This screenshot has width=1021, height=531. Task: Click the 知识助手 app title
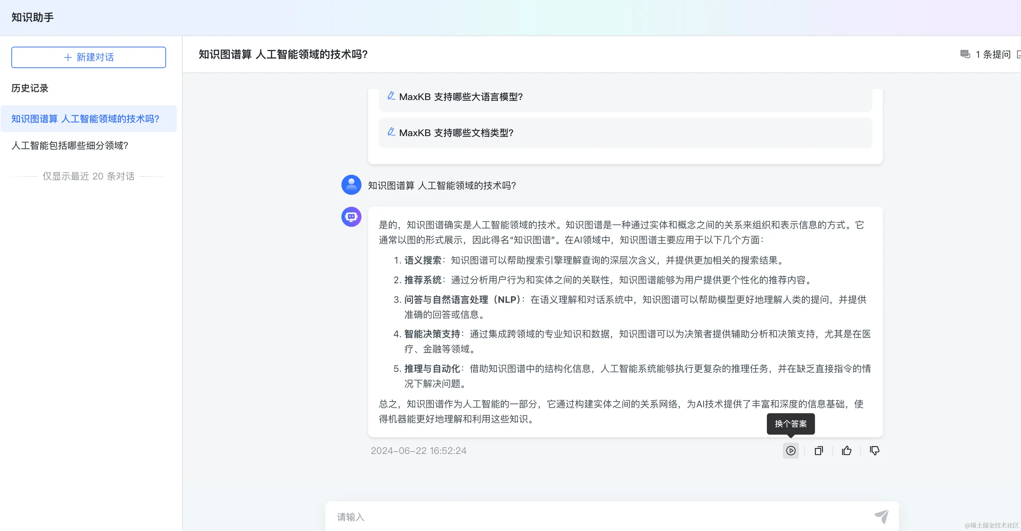32,18
